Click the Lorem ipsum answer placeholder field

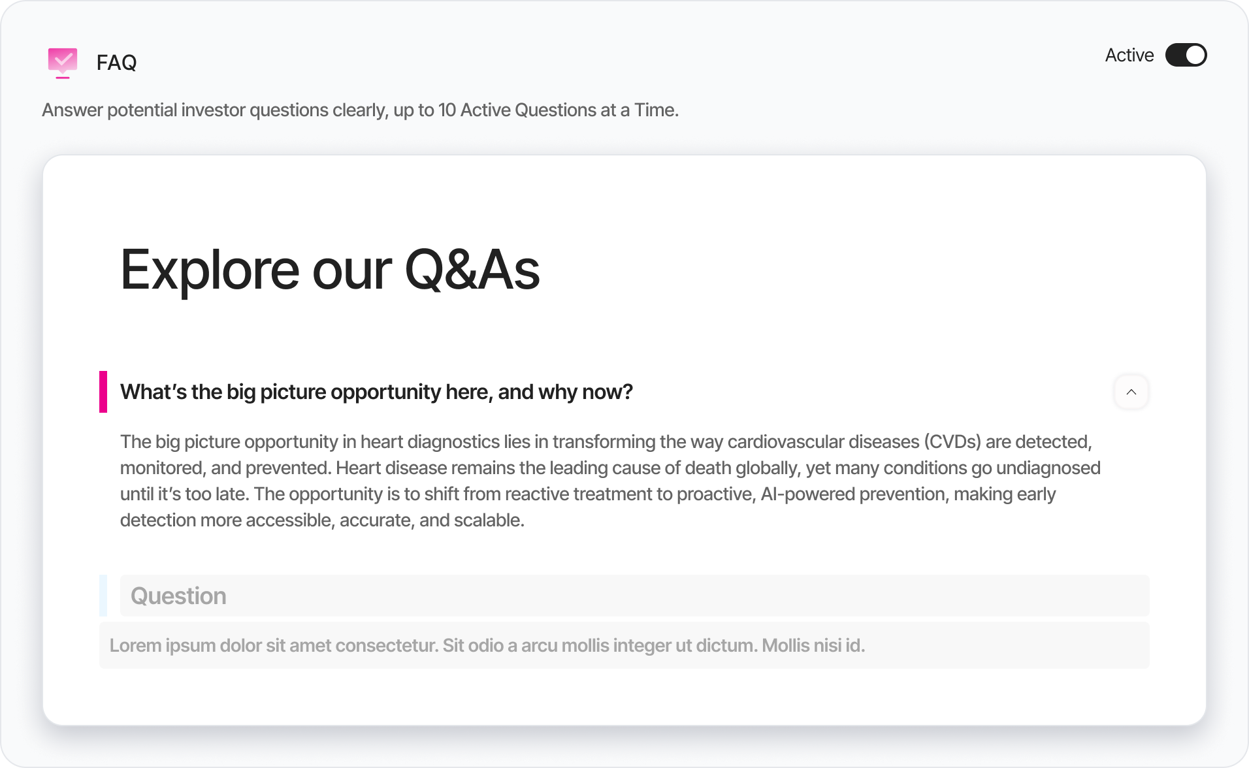(624, 645)
